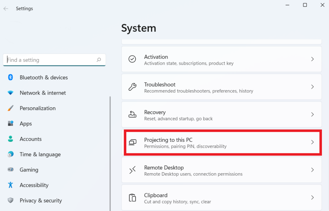Click the Activation checkmark icon
Viewport: 329px width, 211px height.
click(132, 59)
